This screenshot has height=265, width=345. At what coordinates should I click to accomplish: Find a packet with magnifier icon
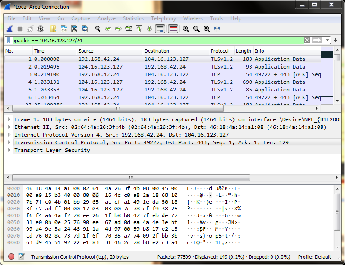[98, 29]
